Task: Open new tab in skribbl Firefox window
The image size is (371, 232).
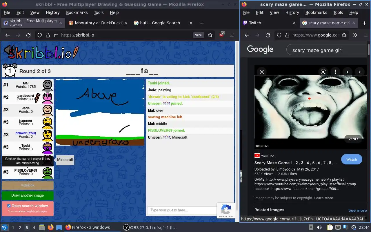Action: pyautogui.click(x=202, y=23)
